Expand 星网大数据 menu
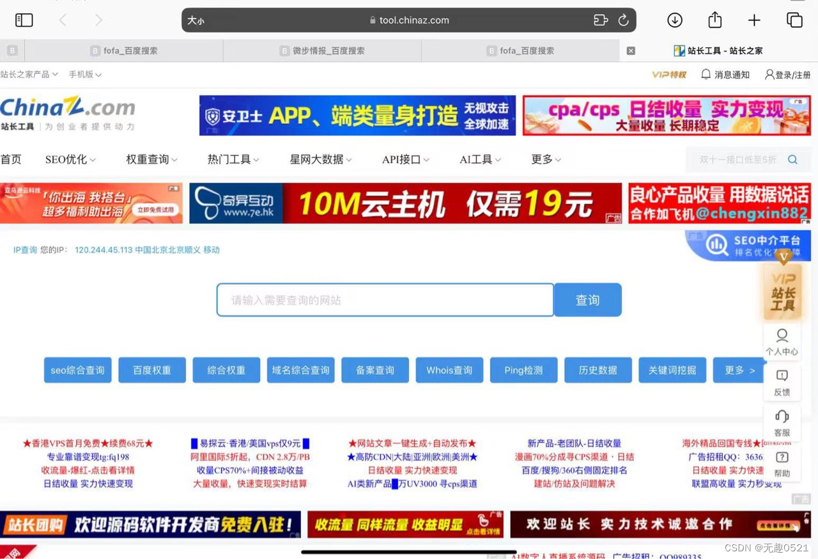This screenshot has width=818, height=559. tap(321, 159)
